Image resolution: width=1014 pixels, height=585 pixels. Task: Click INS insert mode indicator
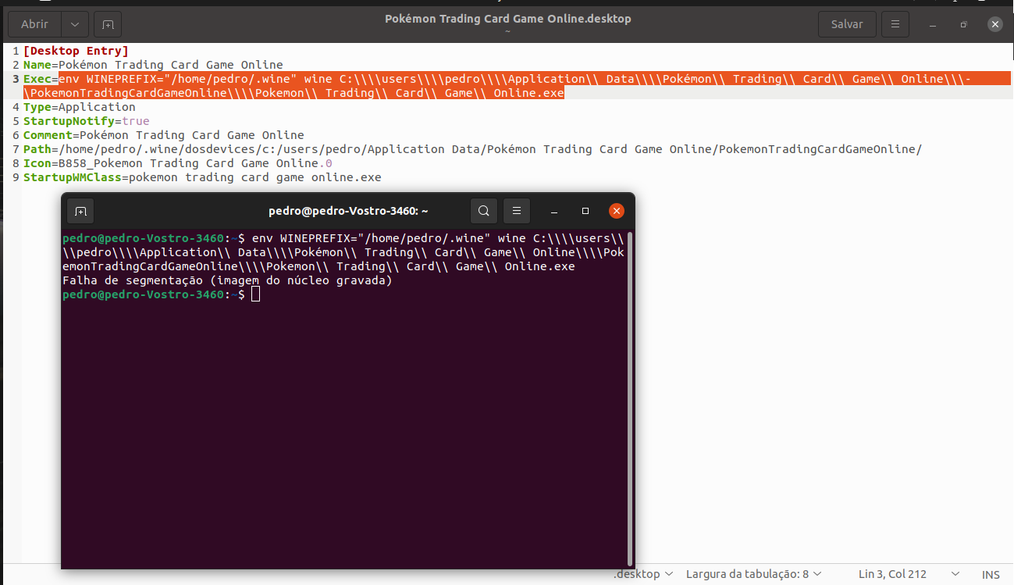991,575
